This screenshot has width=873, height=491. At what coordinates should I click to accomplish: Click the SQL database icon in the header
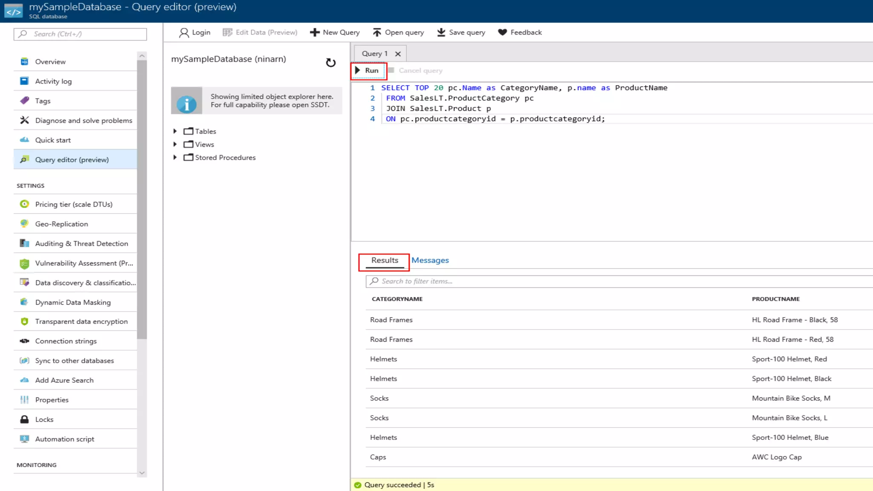click(13, 11)
